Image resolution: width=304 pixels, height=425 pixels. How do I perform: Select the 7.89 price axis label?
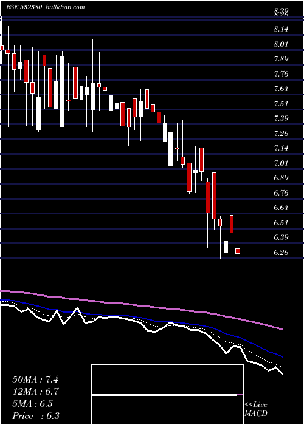pos(281,59)
